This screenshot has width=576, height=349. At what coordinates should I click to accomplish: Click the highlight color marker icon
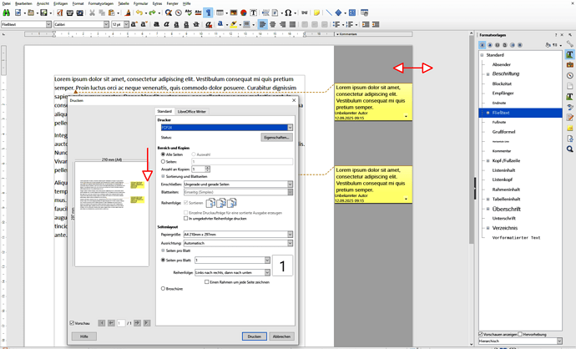tap(233, 24)
